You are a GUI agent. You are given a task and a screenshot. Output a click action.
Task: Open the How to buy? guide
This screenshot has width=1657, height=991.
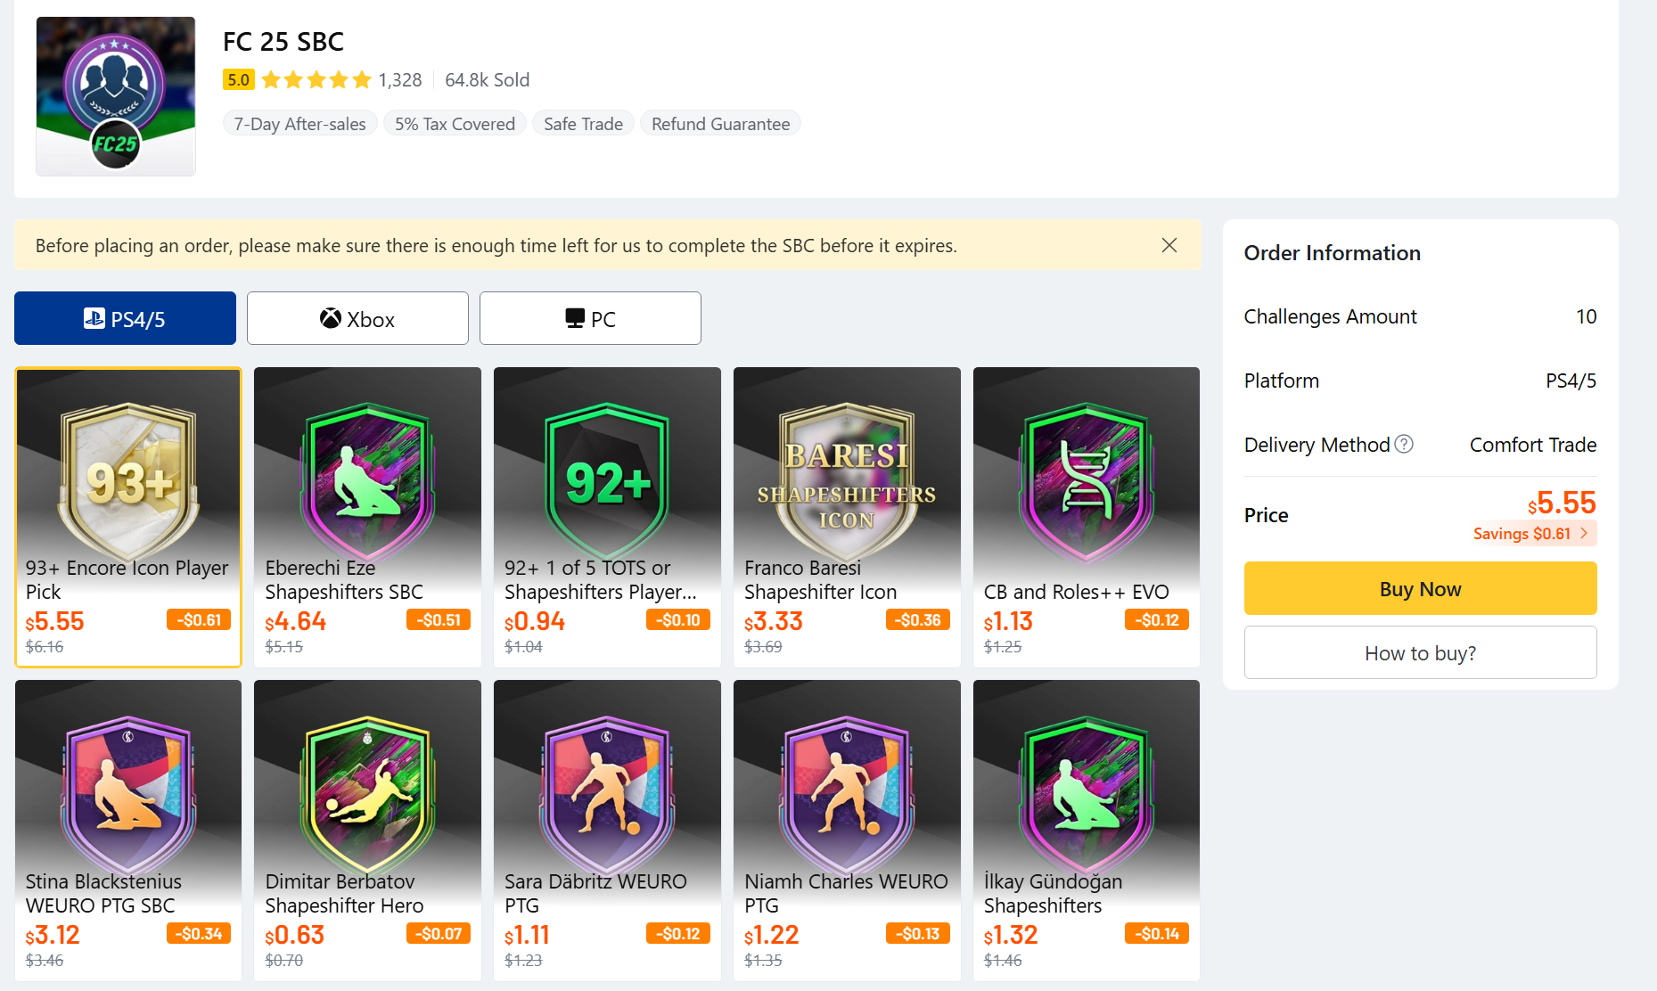[x=1420, y=653]
